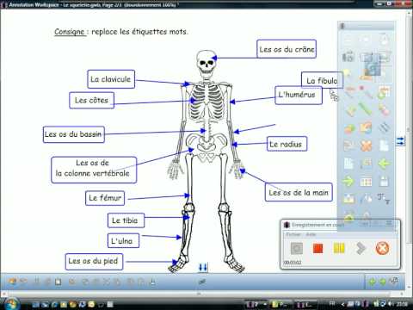Click the green left arrow in tool palette
The image size is (413, 310).
click(384, 164)
